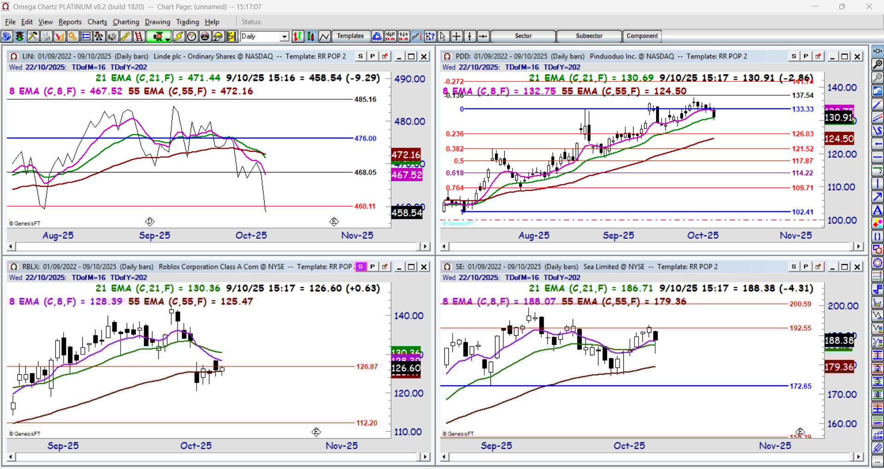Click the Subsector button
Image resolution: width=884 pixels, height=469 pixels.
coord(589,36)
